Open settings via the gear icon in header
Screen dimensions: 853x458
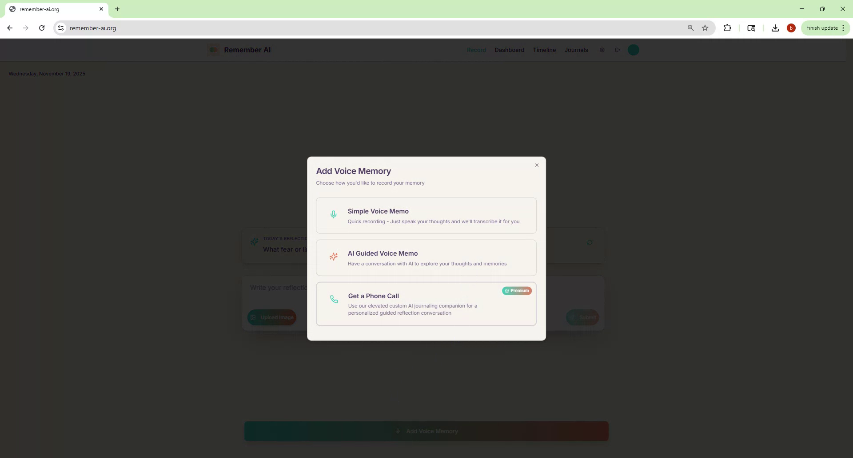[602, 50]
